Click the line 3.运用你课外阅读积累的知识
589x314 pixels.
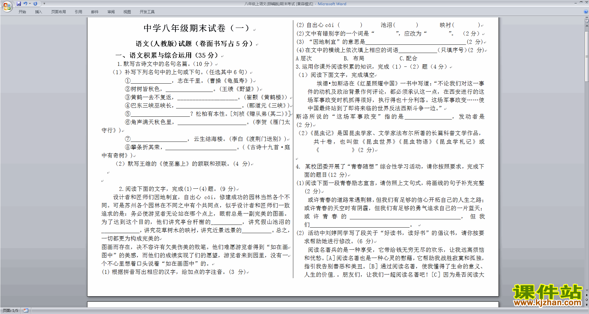(x=372, y=67)
